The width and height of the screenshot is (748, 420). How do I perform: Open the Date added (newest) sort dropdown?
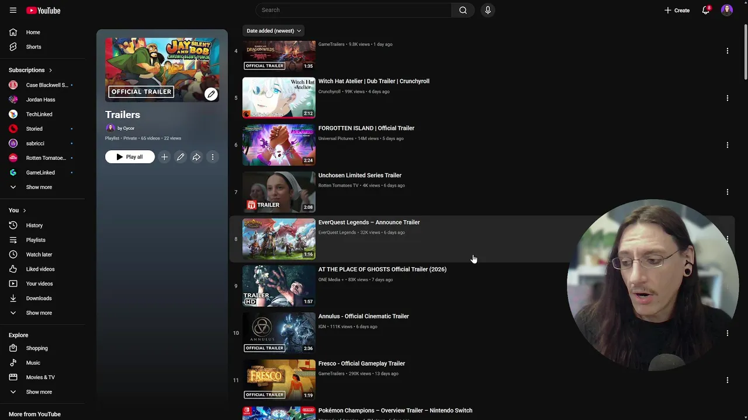(273, 31)
